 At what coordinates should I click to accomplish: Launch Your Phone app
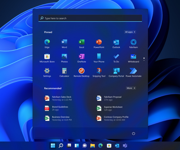[99, 58]
